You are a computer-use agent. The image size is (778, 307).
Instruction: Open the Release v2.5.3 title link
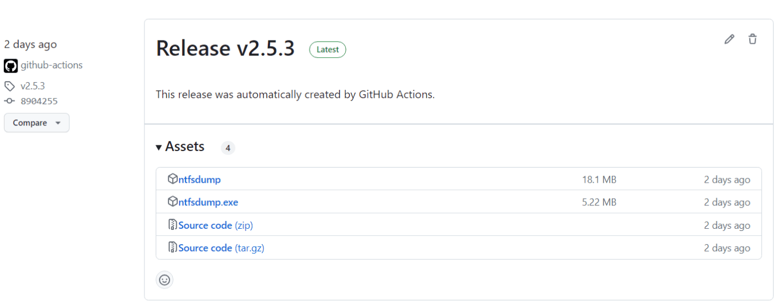click(225, 48)
